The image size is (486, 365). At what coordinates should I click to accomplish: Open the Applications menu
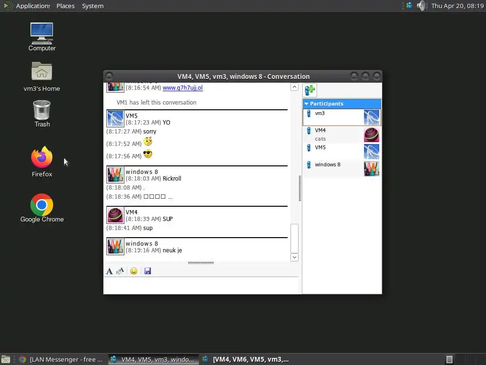click(x=33, y=6)
